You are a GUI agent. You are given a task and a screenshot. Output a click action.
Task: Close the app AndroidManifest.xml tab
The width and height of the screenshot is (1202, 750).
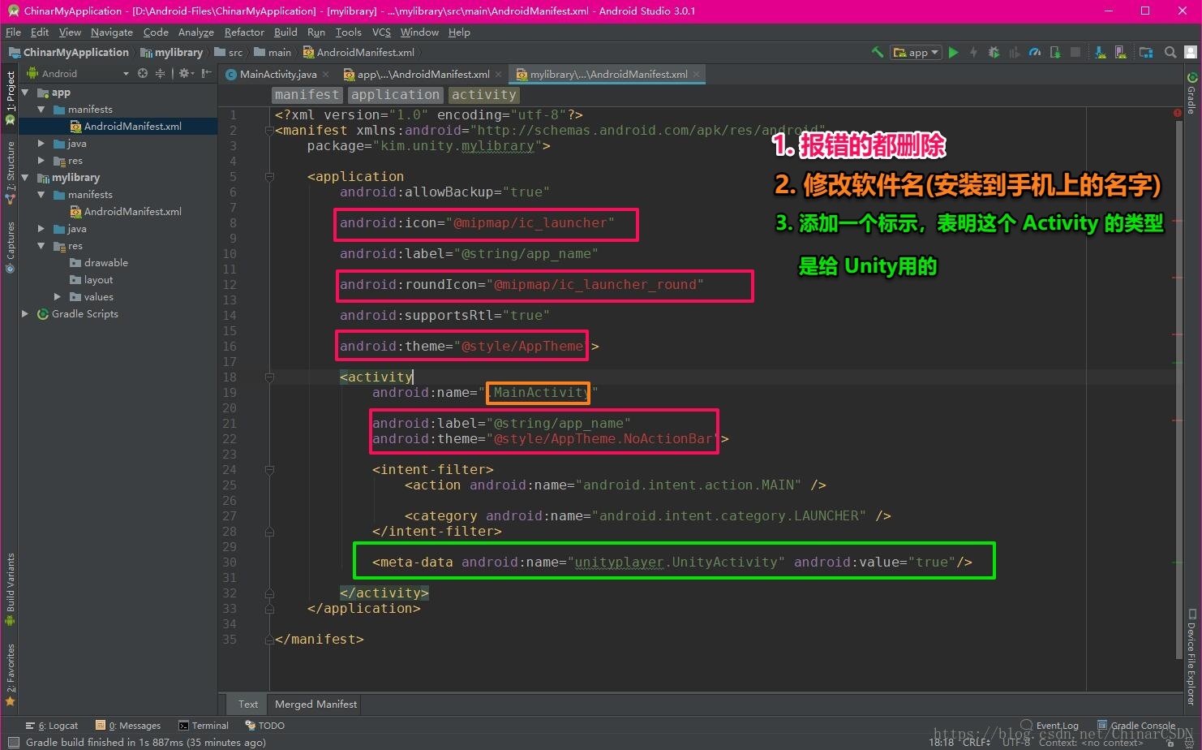499,74
